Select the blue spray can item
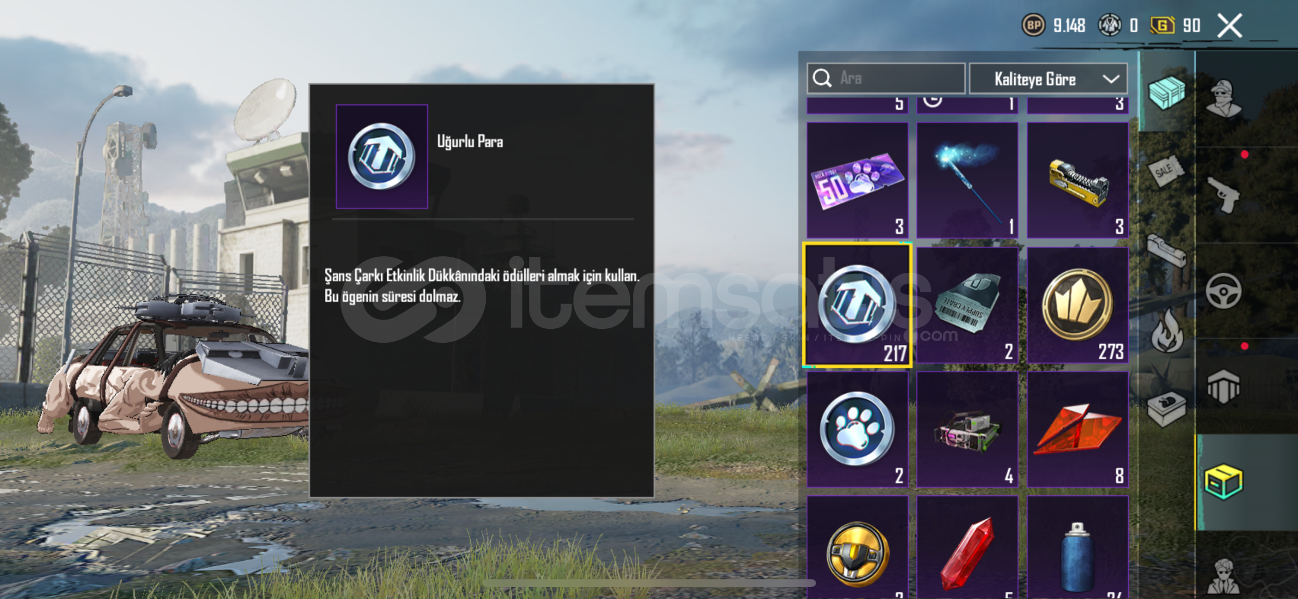The image size is (1298, 599). (x=1077, y=547)
